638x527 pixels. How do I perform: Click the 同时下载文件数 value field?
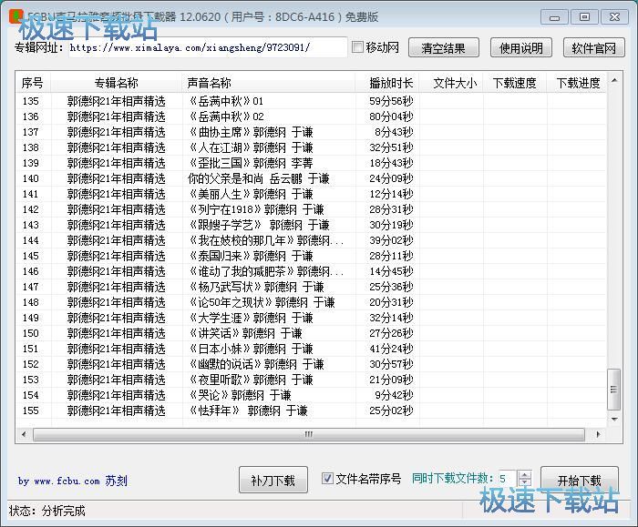(507, 479)
